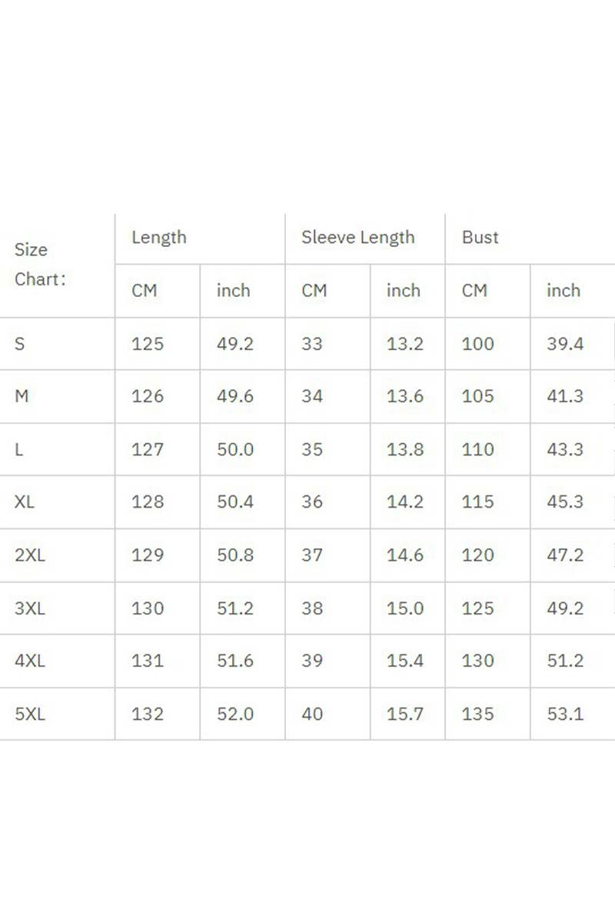The width and height of the screenshot is (615, 923).
Task: Click the 4XL size row label
Action: [x=30, y=661]
